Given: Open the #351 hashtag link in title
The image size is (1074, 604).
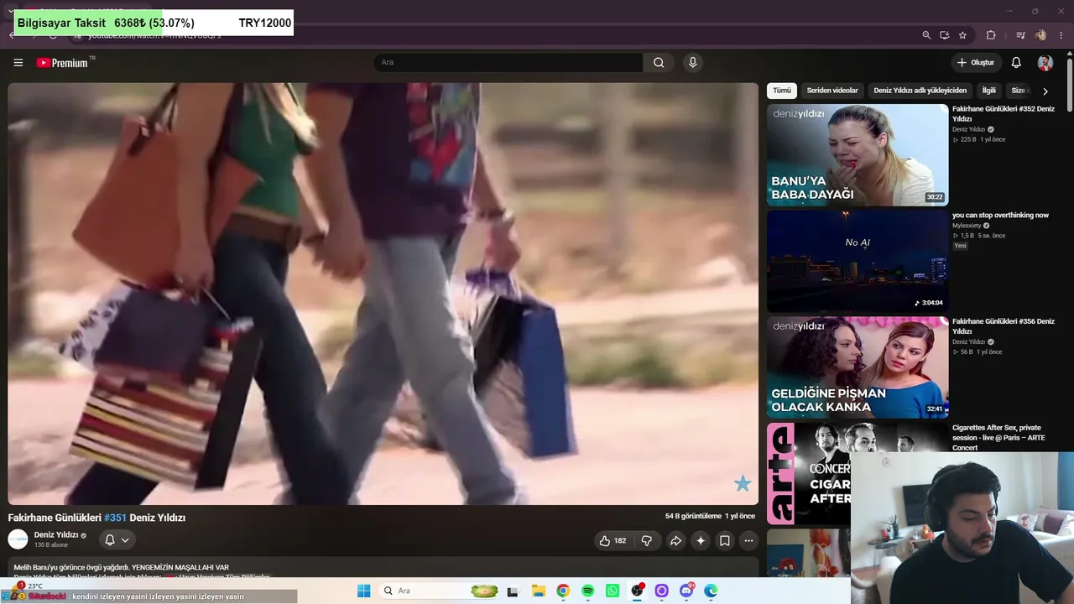Looking at the screenshot, I should [x=115, y=518].
